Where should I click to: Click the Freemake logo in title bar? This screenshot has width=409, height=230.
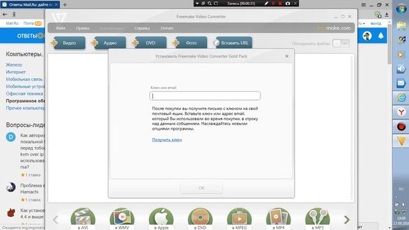(x=59, y=17)
